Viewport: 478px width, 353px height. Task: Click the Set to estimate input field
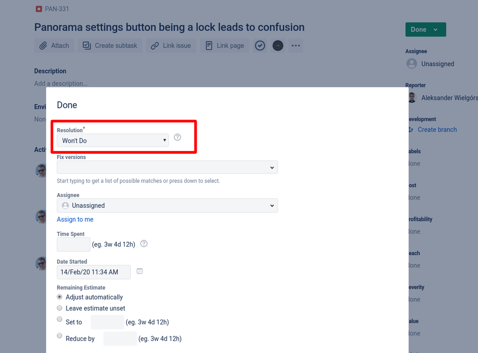pyautogui.click(x=108, y=322)
